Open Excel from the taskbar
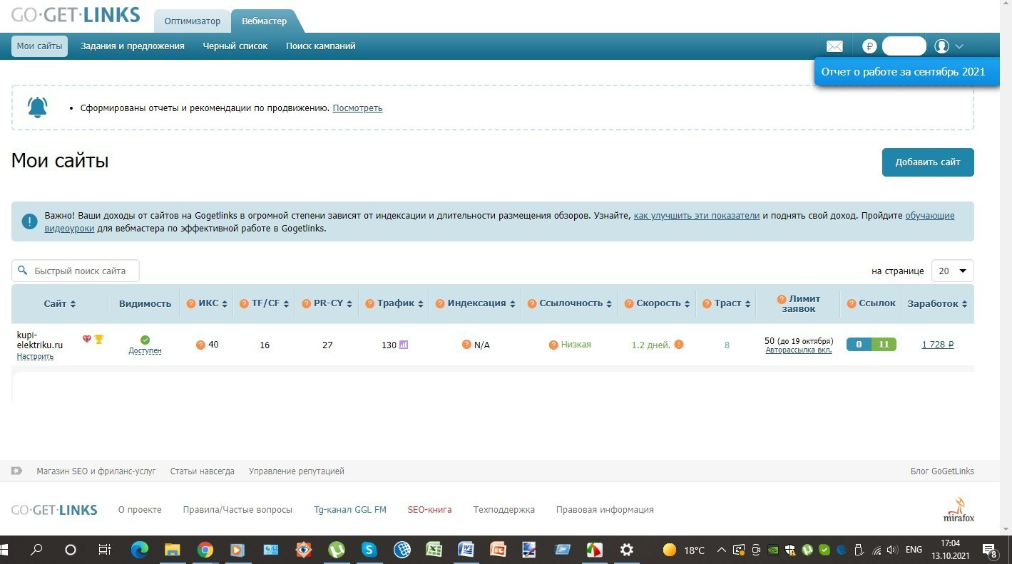The height and width of the screenshot is (564, 1012). 434,550
